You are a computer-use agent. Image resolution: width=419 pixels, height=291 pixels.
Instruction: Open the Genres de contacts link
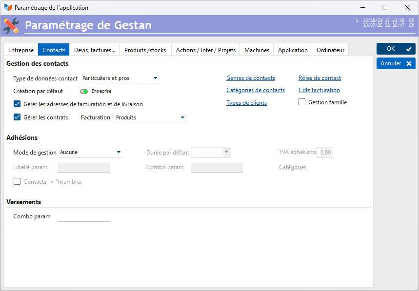coord(250,78)
